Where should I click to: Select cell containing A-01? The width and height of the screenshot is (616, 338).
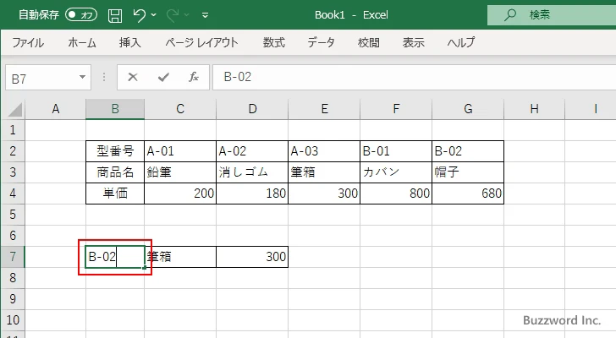pyautogui.click(x=180, y=151)
